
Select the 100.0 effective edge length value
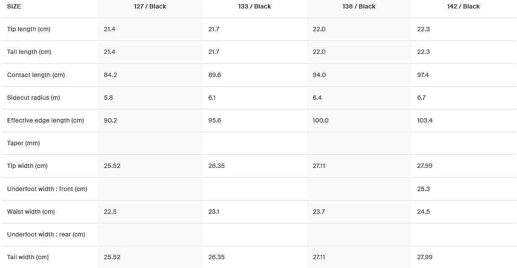[x=320, y=120]
